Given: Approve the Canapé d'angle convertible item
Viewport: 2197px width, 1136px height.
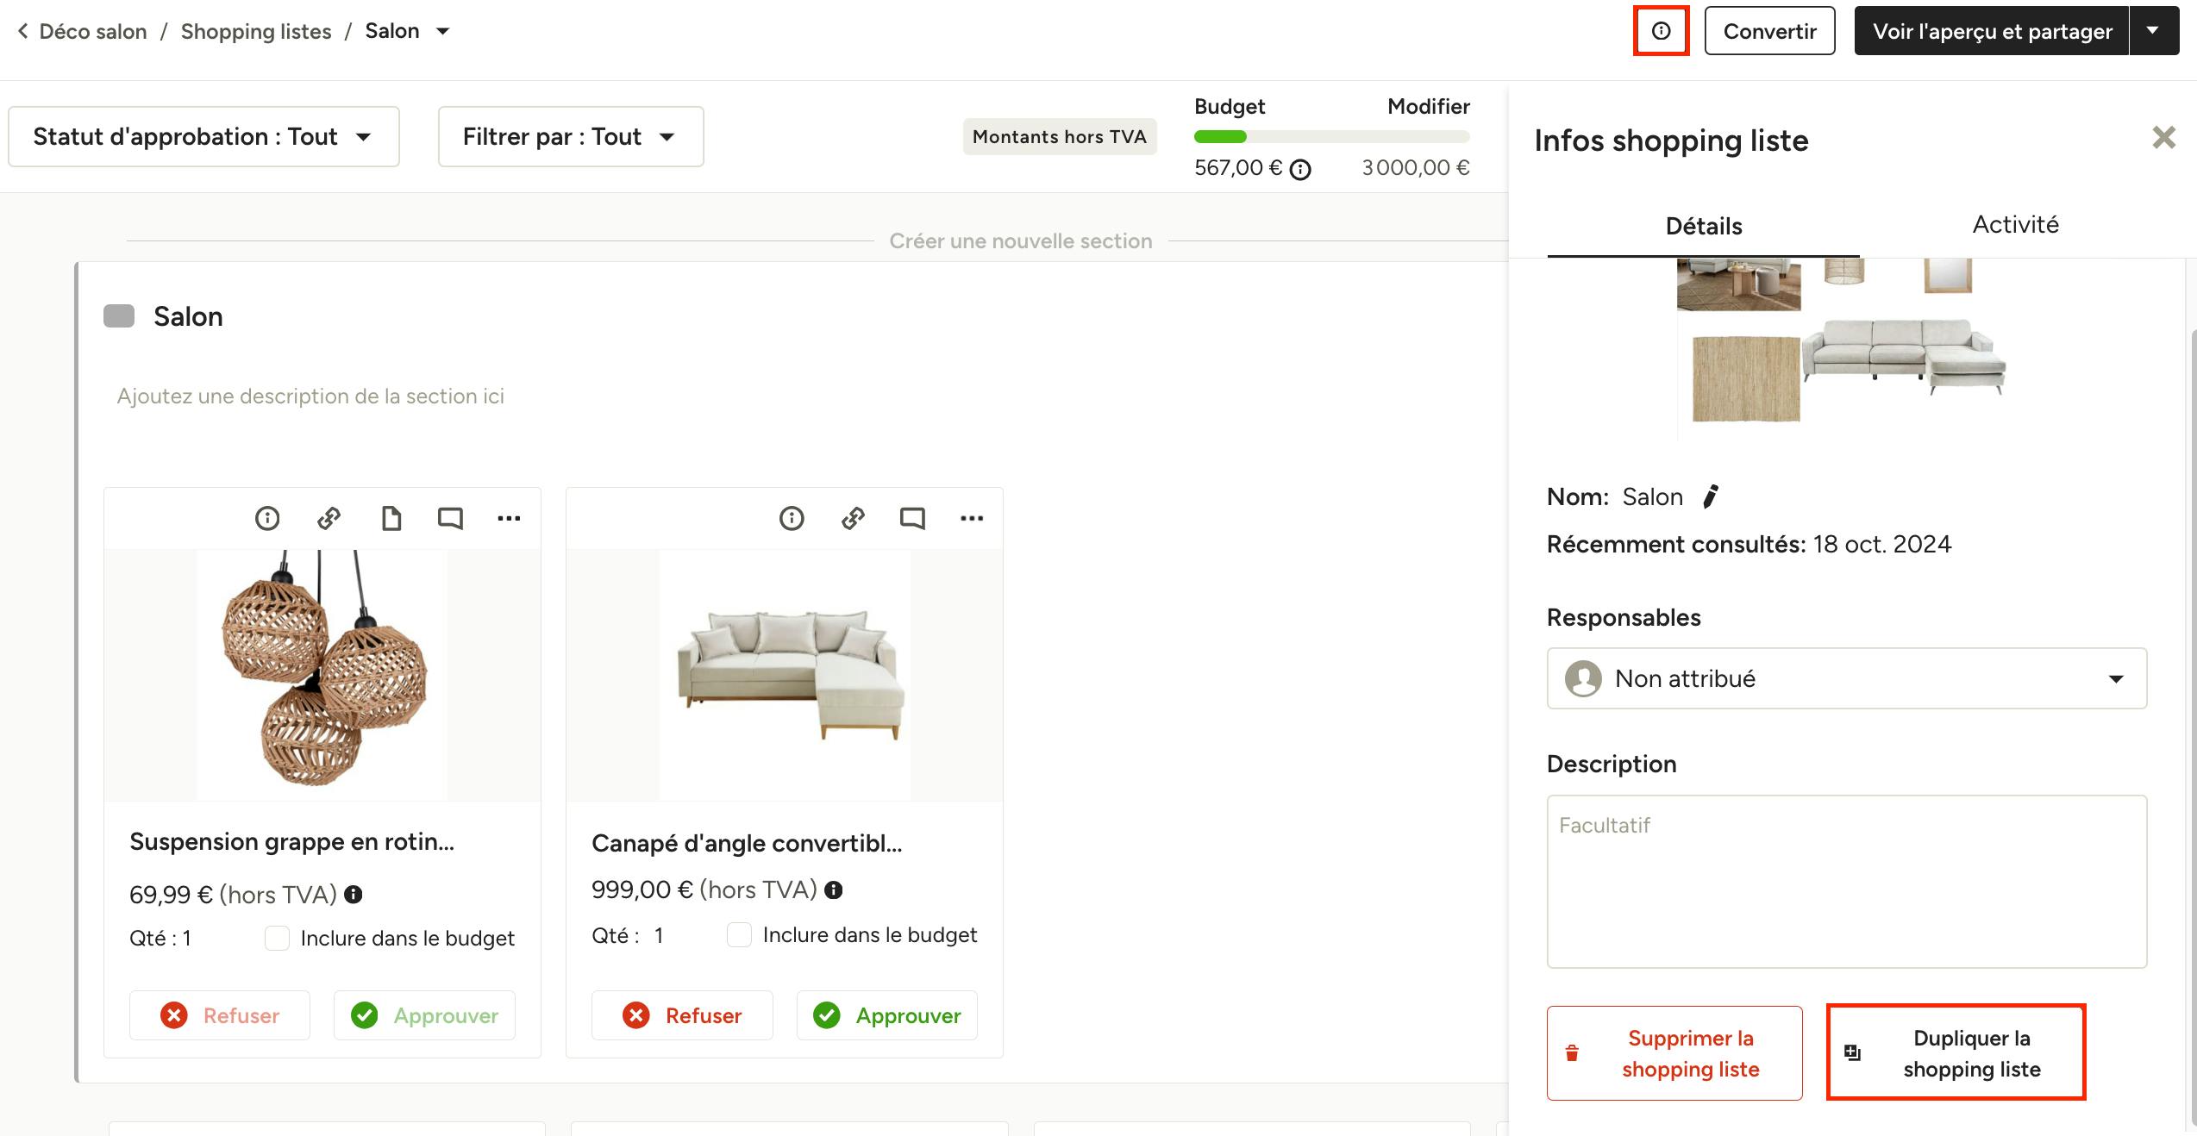Looking at the screenshot, I should [887, 1015].
